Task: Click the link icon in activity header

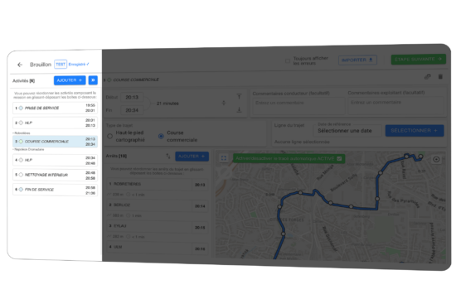Action: click(x=427, y=77)
